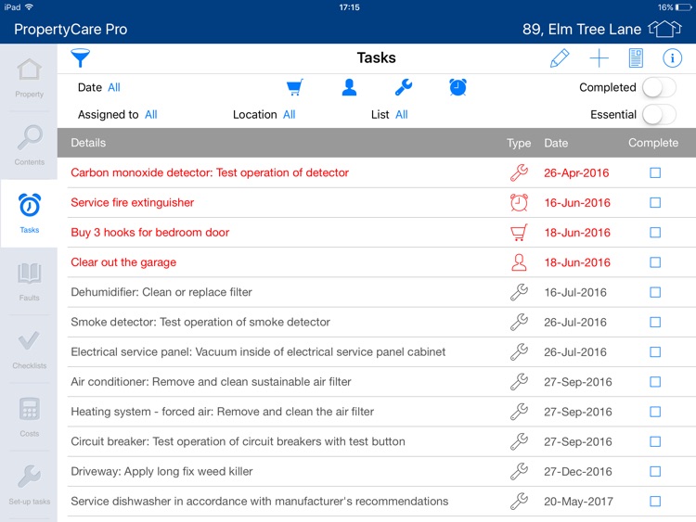Open the Assigned to All filter
Image resolution: width=696 pixels, height=522 pixels.
tap(151, 114)
